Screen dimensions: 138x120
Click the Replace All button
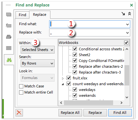[x=70, y=113]
